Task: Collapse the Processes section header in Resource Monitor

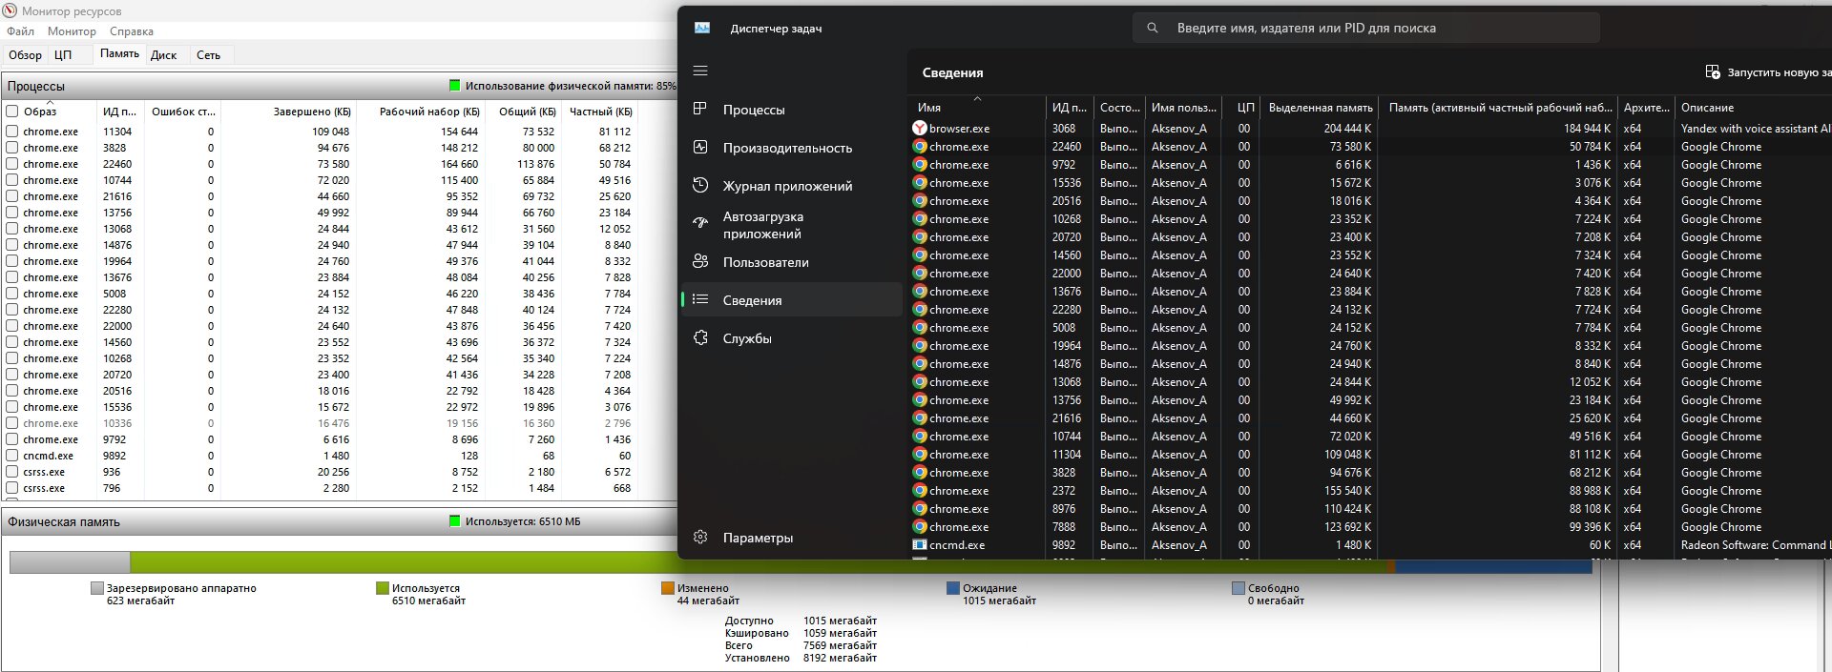Action: [x=339, y=86]
